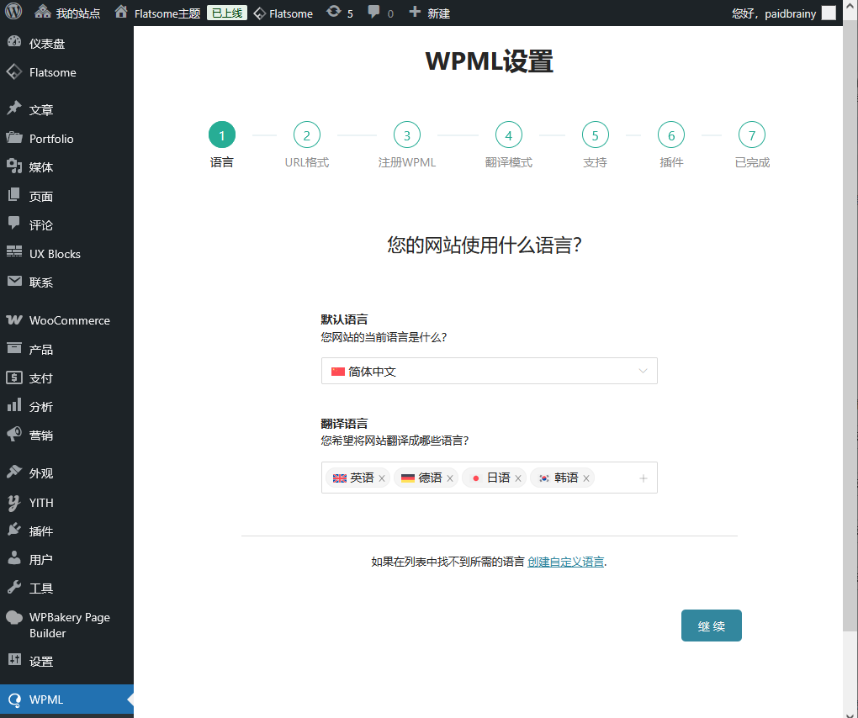Click the 创建自定义语言 link

(566, 562)
